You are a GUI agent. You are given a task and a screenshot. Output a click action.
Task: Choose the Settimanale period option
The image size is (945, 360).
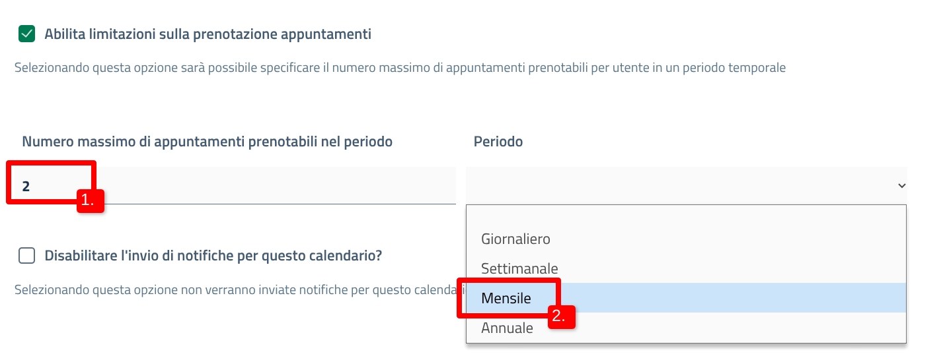click(519, 268)
